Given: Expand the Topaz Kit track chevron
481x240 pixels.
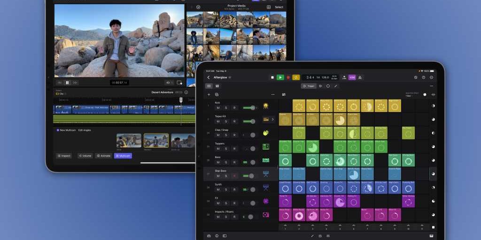Looking at the screenshot, I should [273, 120].
